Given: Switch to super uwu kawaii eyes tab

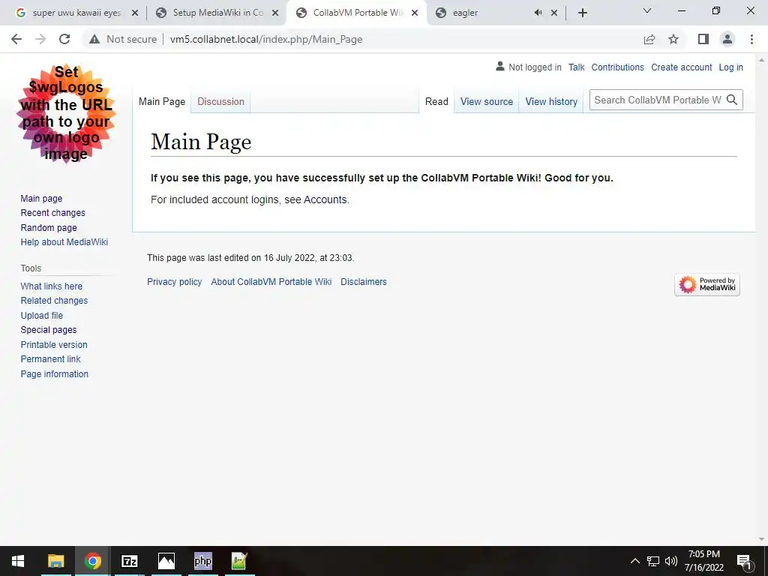Looking at the screenshot, I should click(76, 13).
